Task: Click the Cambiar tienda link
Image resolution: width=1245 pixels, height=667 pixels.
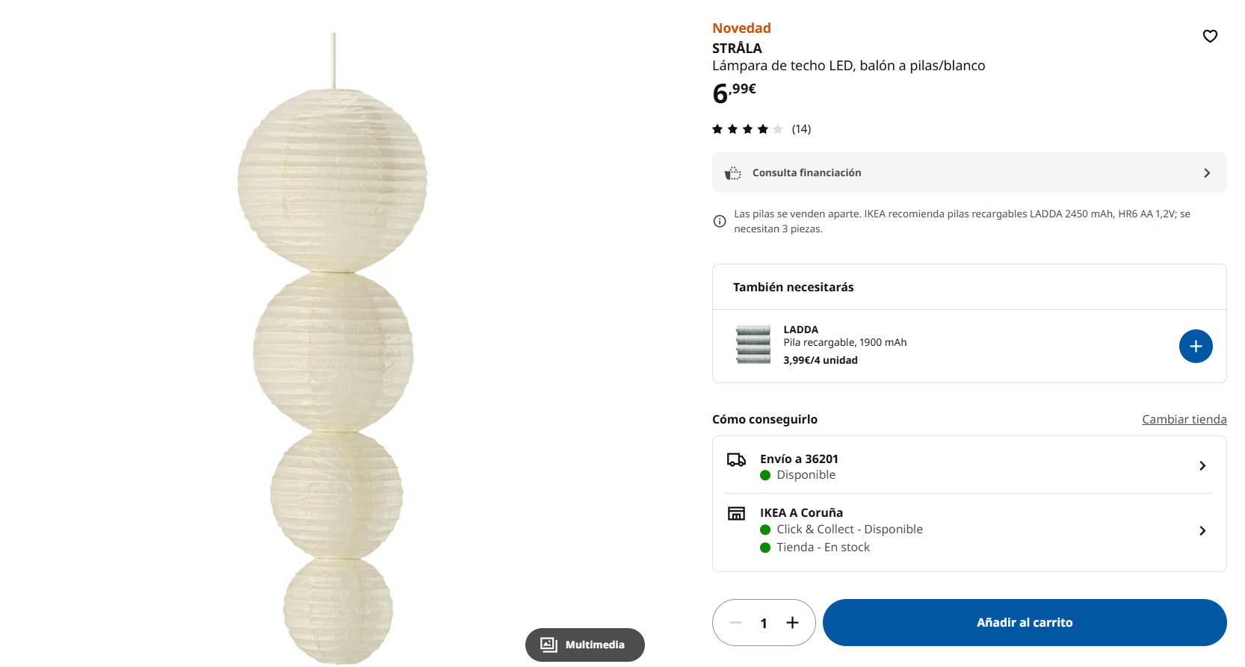Action: click(1184, 420)
